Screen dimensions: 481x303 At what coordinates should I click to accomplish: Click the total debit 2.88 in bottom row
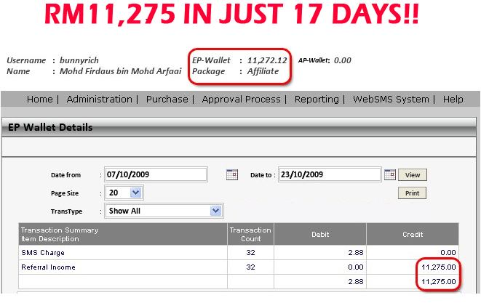(x=356, y=281)
